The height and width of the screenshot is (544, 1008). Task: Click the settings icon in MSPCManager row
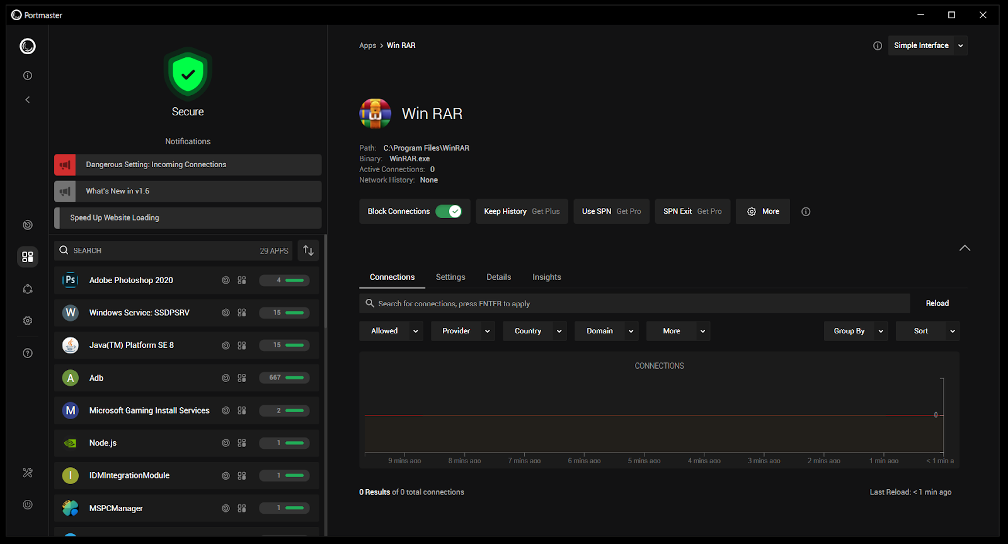pos(242,508)
